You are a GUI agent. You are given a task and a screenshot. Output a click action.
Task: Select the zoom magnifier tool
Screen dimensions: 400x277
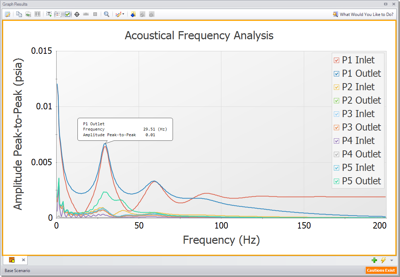(x=106, y=14)
